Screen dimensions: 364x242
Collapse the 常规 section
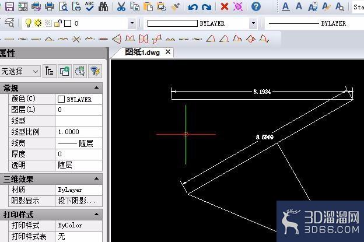click(x=97, y=88)
